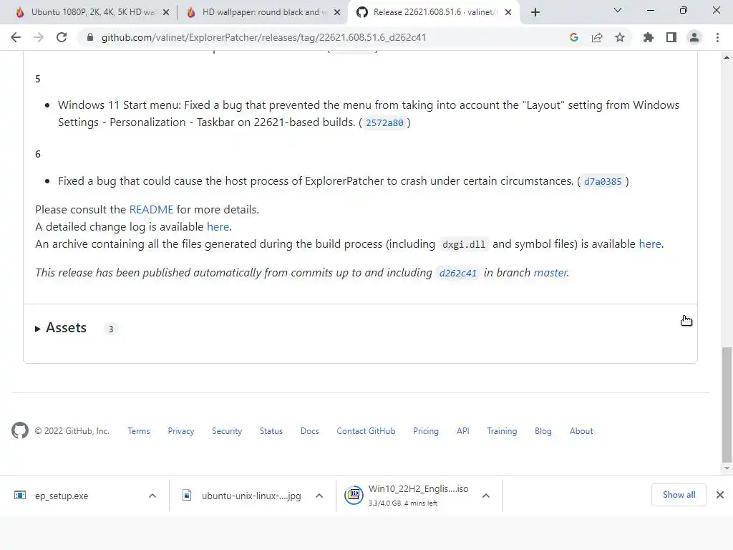Image resolution: width=733 pixels, height=550 pixels.
Task: Open the Training footer link
Action: [x=502, y=430]
